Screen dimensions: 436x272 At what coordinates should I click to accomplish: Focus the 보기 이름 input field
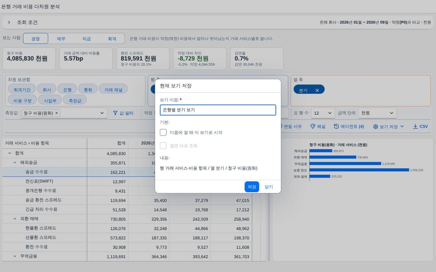point(218,110)
